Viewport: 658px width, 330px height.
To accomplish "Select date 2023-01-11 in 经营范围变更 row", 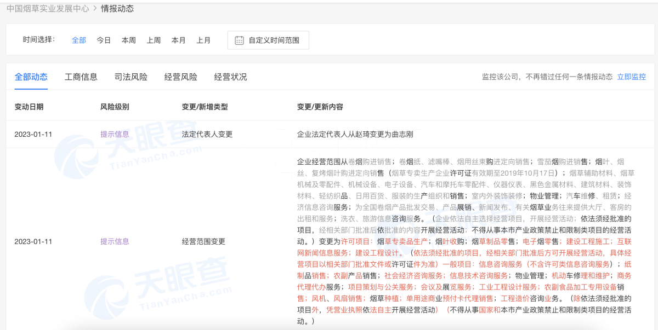I will pyautogui.click(x=33, y=241).
